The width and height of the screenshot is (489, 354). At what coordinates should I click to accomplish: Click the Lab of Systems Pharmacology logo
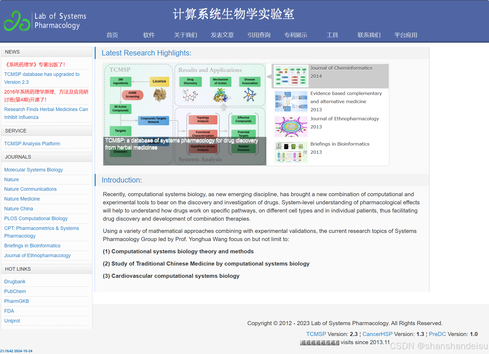click(45, 21)
